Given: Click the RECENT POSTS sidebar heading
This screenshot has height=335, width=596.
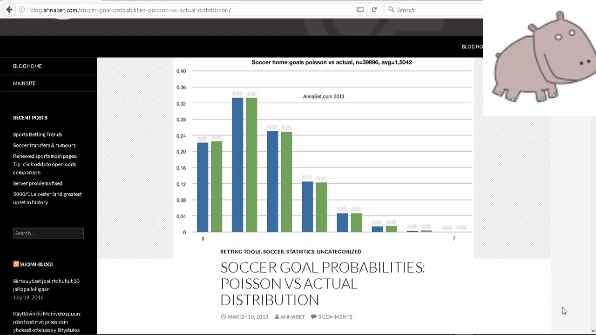Looking at the screenshot, I should [30, 118].
